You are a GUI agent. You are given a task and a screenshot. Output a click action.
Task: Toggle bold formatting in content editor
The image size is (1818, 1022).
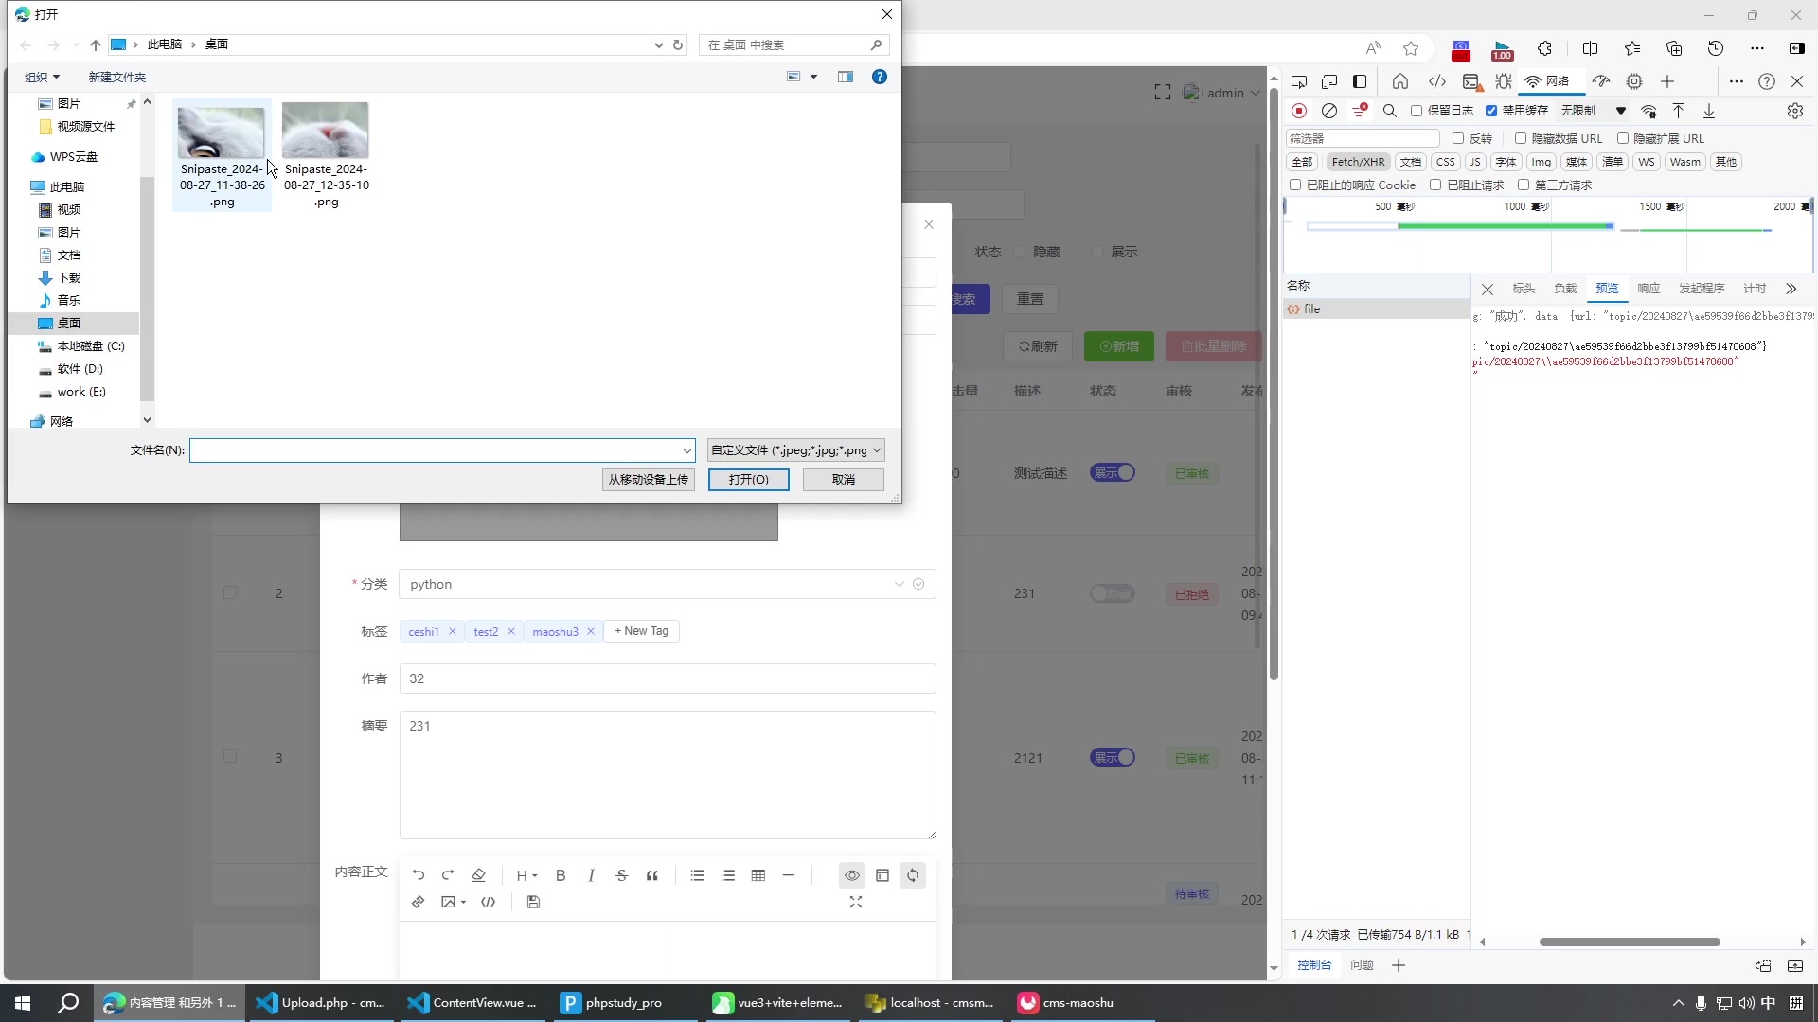(x=561, y=875)
